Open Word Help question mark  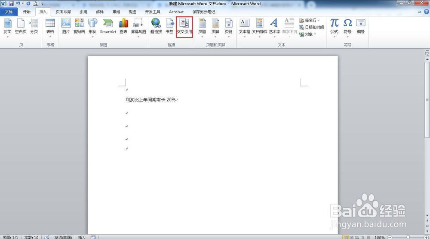[x=427, y=12]
